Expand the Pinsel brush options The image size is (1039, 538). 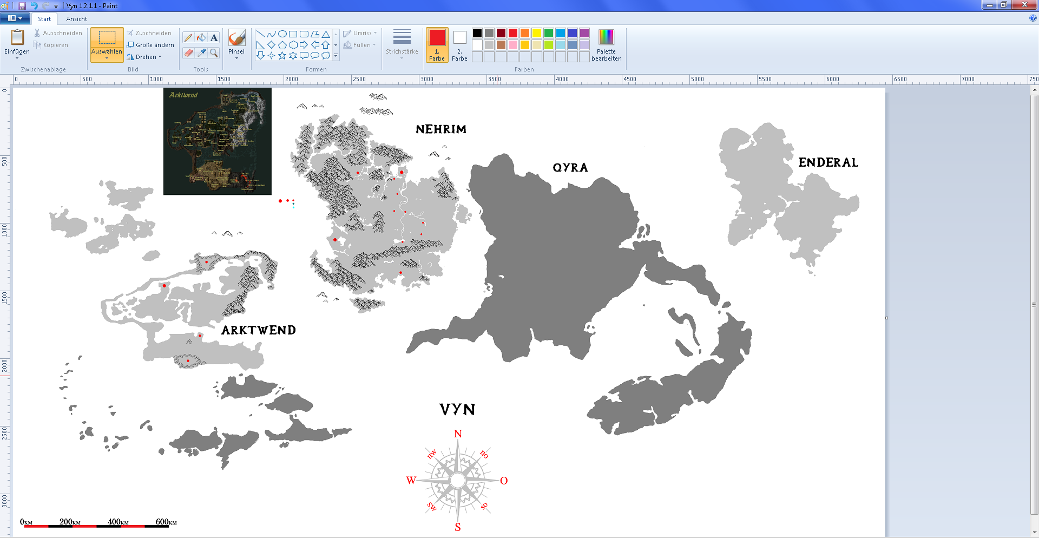(236, 57)
